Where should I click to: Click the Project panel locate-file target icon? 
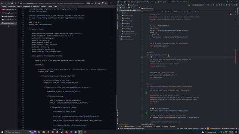tap(129, 8)
